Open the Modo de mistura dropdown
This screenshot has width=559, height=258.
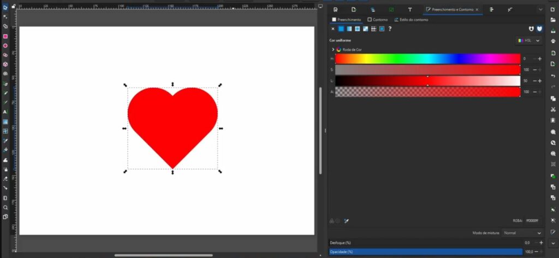[522, 233]
